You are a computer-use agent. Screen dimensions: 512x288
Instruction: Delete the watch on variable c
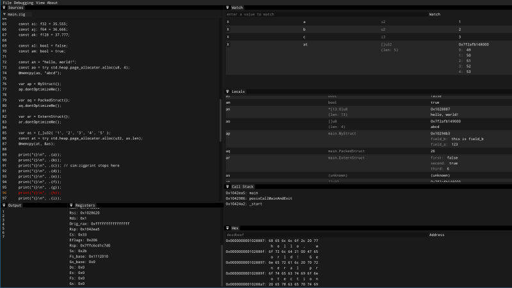click(x=228, y=37)
